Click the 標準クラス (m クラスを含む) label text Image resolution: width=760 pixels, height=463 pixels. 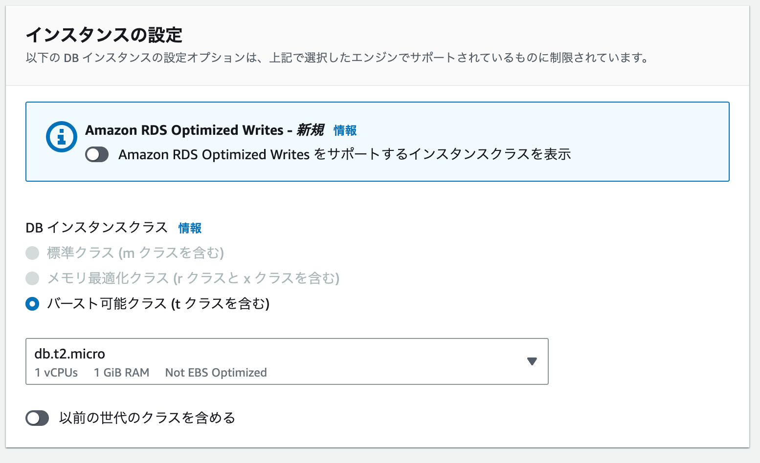point(135,253)
